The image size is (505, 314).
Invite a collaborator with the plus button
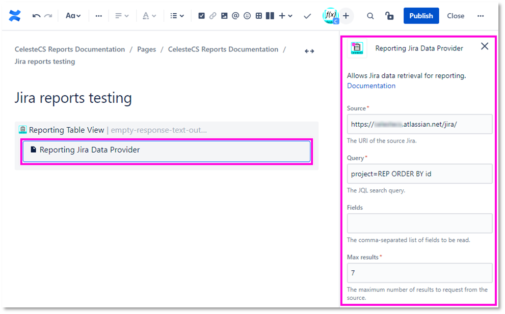coord(346,16)
